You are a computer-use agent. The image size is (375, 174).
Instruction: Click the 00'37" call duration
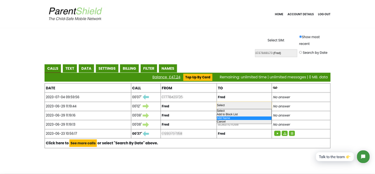point(137,134)
